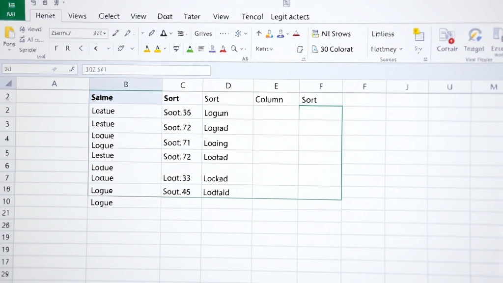Select the green sort icon
The image size is (503, 283).
(x=190, y=49)
